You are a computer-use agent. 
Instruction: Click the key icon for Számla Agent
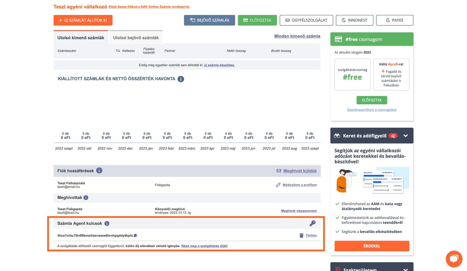click(x=312, y=223)
